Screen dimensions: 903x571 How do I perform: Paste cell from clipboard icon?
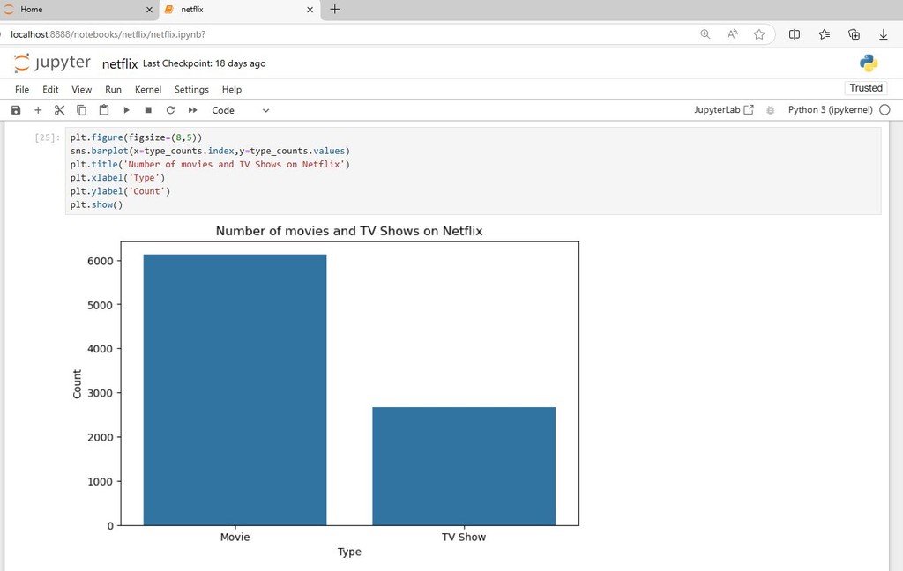coord(104,110)
